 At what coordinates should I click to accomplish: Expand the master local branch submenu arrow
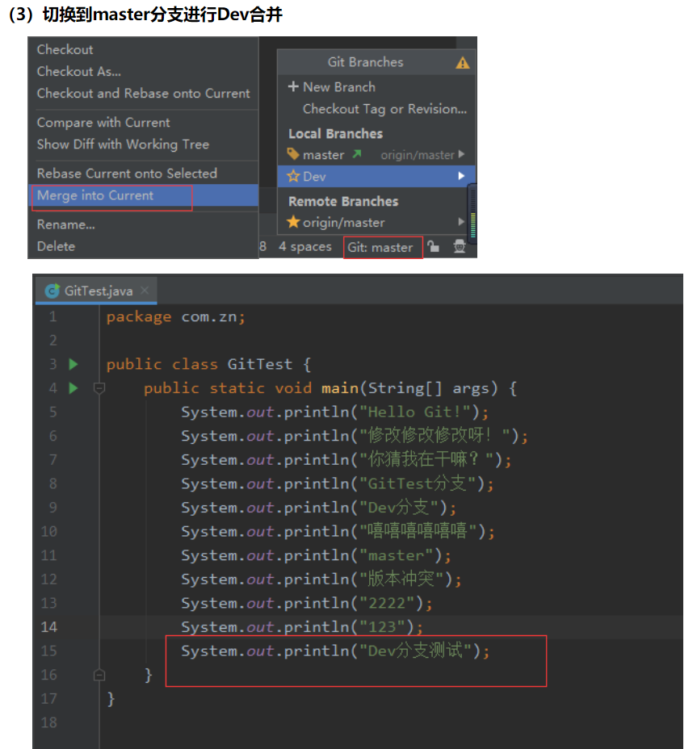point(461,154)
